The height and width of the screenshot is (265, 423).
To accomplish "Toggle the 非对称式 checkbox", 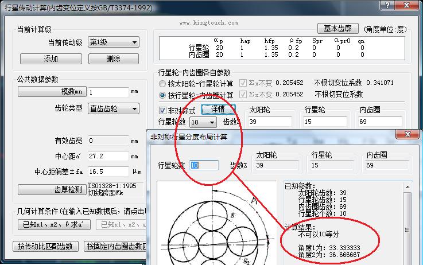I will (162, 110).
